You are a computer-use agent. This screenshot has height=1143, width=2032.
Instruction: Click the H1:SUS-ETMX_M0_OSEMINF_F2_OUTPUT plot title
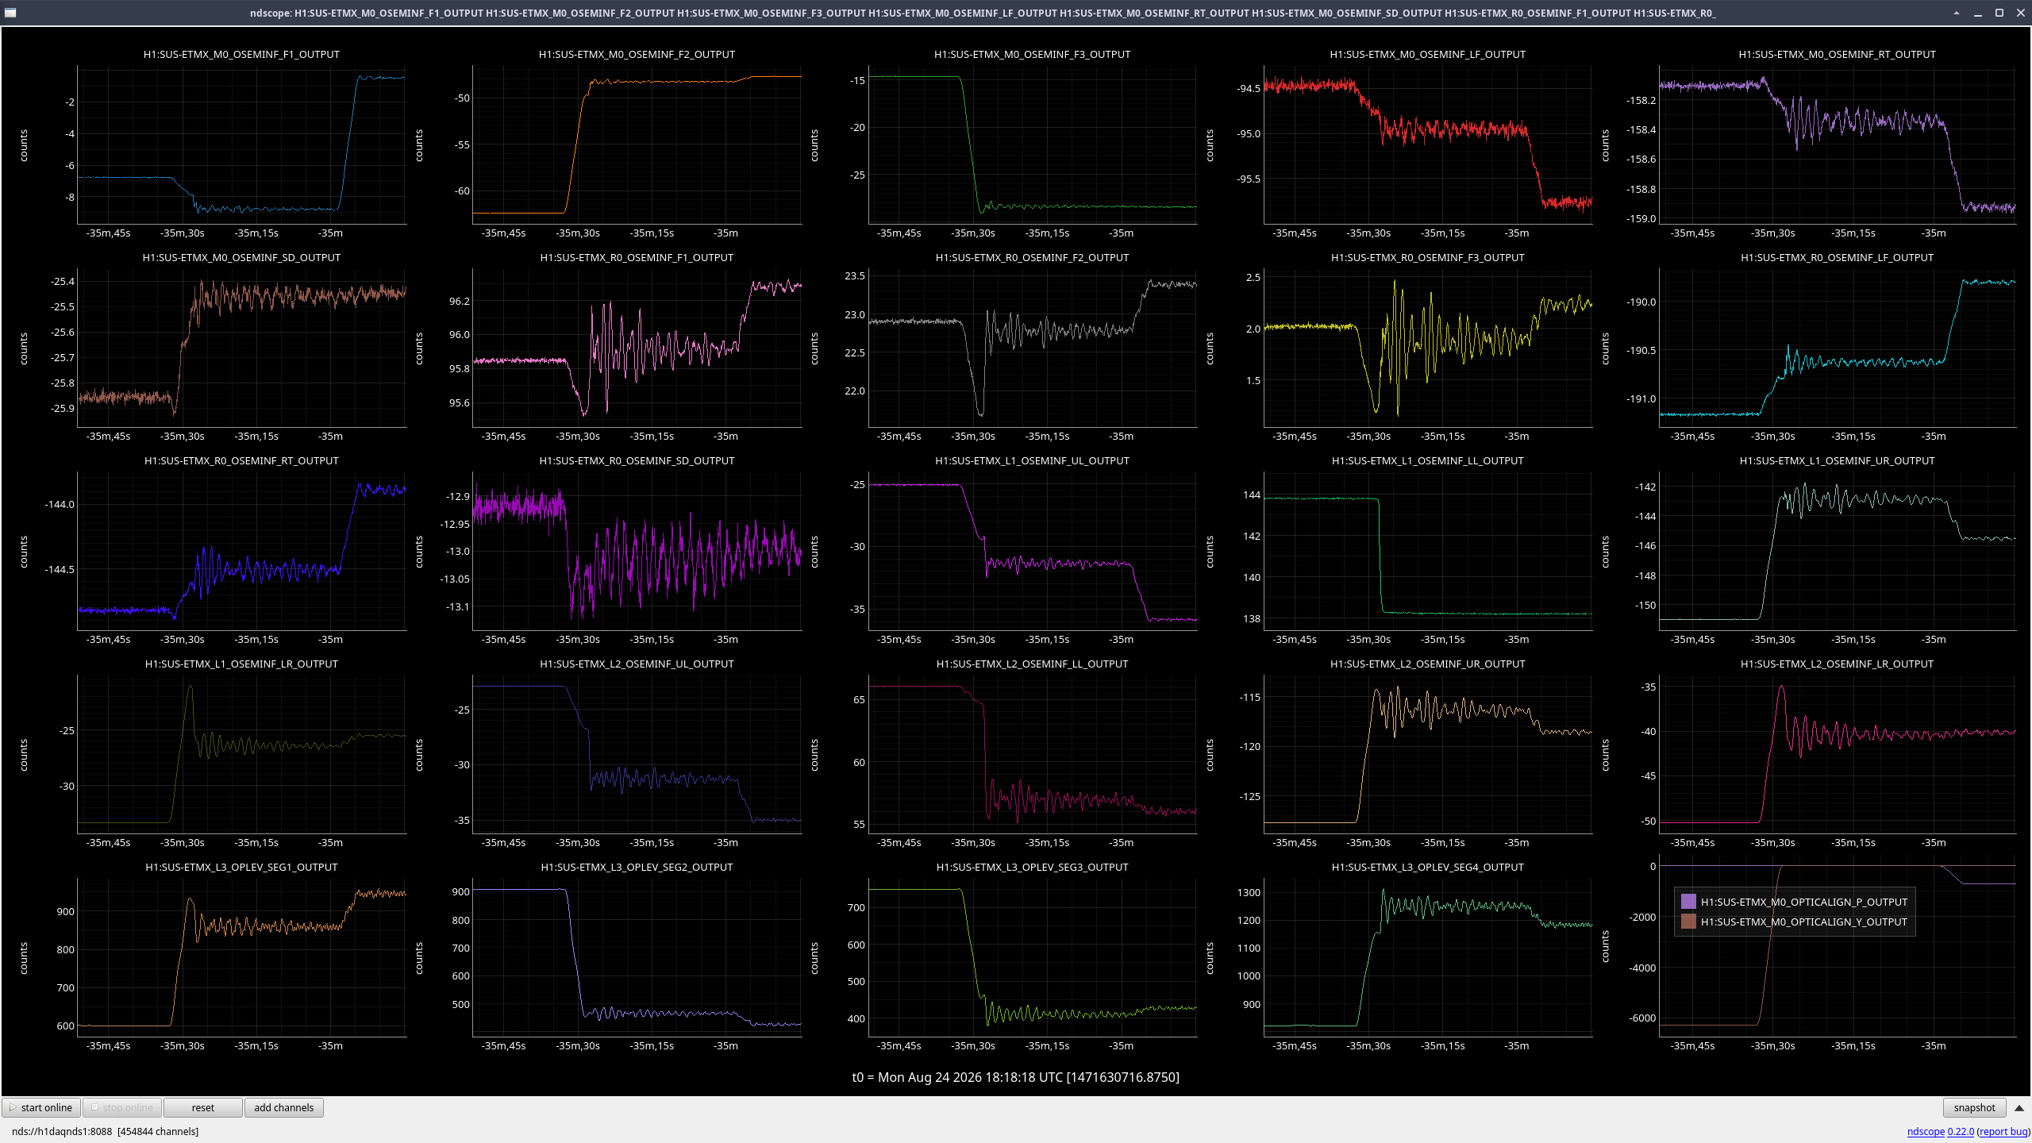[637, 54]
